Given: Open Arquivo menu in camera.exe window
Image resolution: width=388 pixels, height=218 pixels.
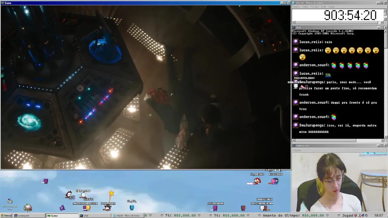Looking at the screenshot, I should tap(297, 150).
